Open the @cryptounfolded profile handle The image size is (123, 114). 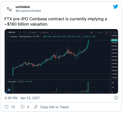coord(28,11)
